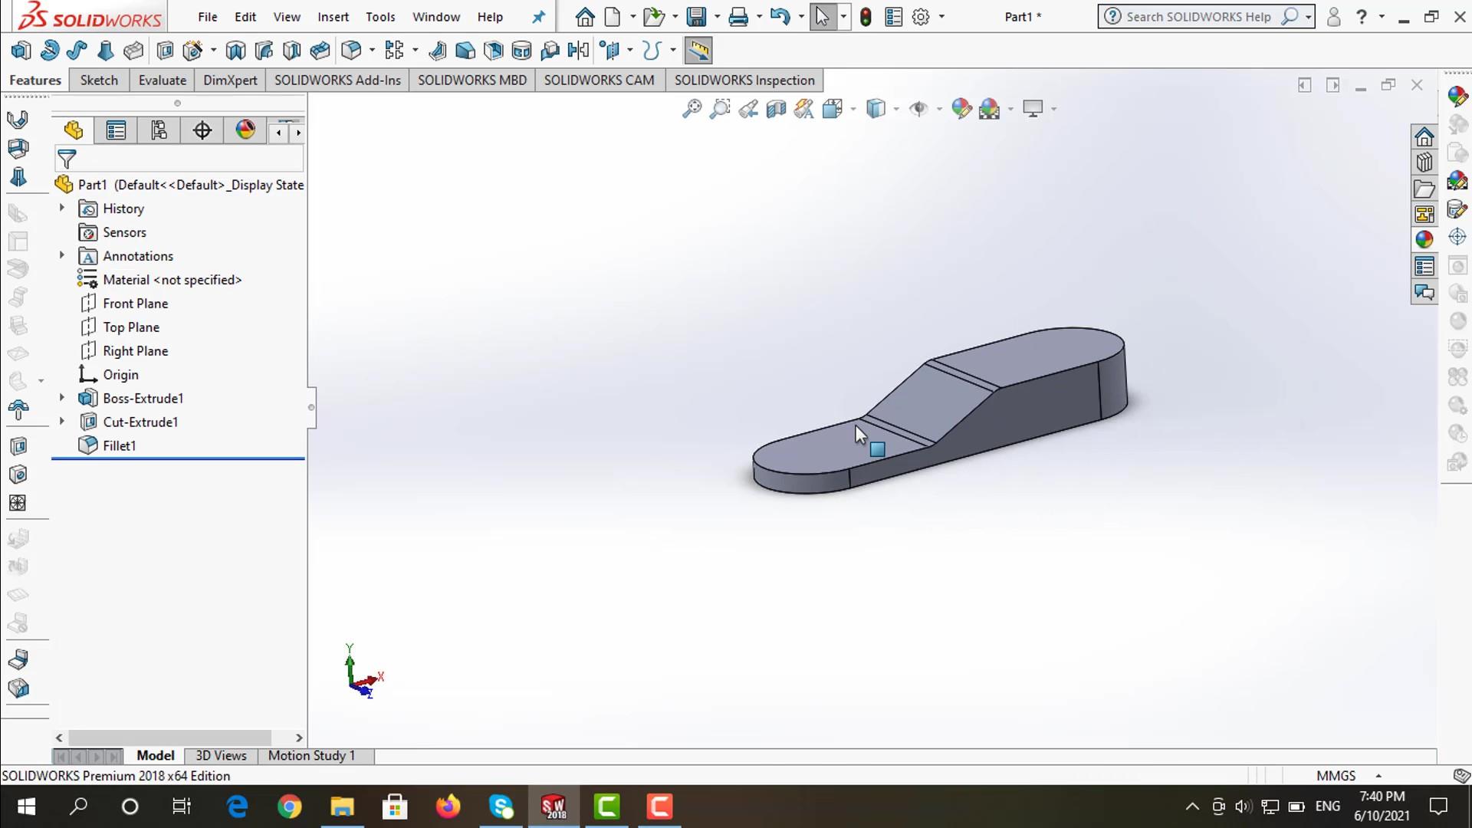Select Fillet1 in the feature tree

119,445
